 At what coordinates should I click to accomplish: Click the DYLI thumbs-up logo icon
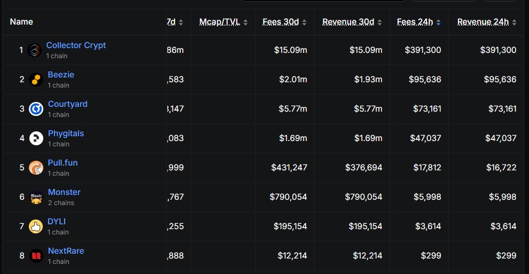click(36, 226)
